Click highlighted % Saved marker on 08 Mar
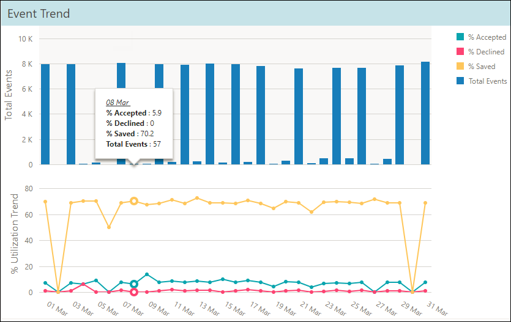 point(134,201)
